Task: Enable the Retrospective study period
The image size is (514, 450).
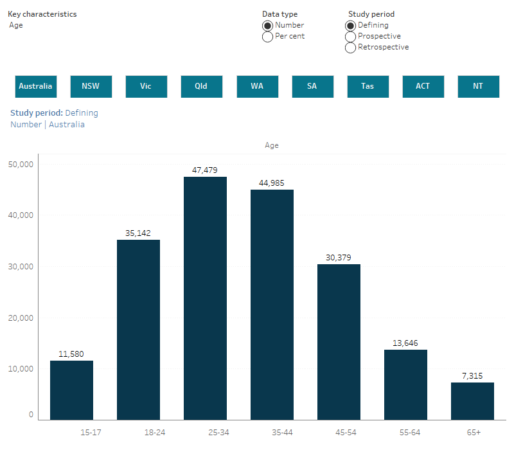Action: point(350,47)
